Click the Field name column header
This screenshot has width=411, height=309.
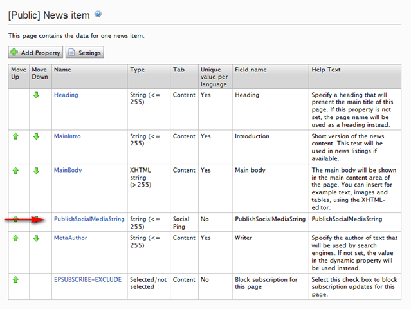click(252, 70)
